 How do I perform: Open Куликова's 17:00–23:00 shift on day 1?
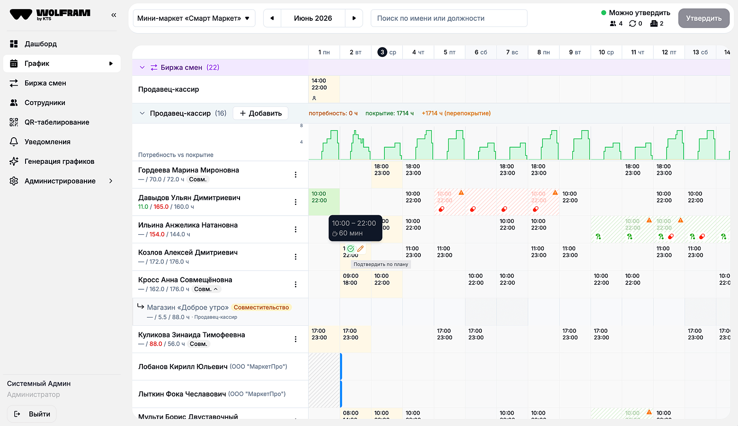324,339
